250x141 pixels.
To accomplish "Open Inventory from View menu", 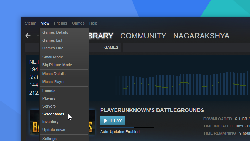I will coord(64,122).
